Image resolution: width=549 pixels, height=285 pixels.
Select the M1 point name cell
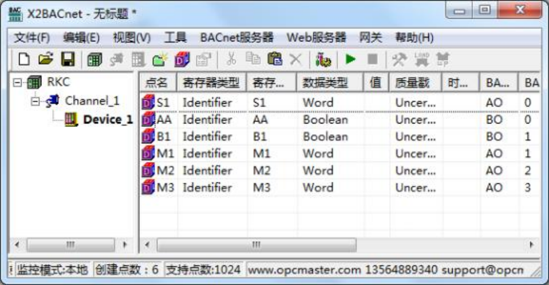pyautogui.click(x=165, y=154)
